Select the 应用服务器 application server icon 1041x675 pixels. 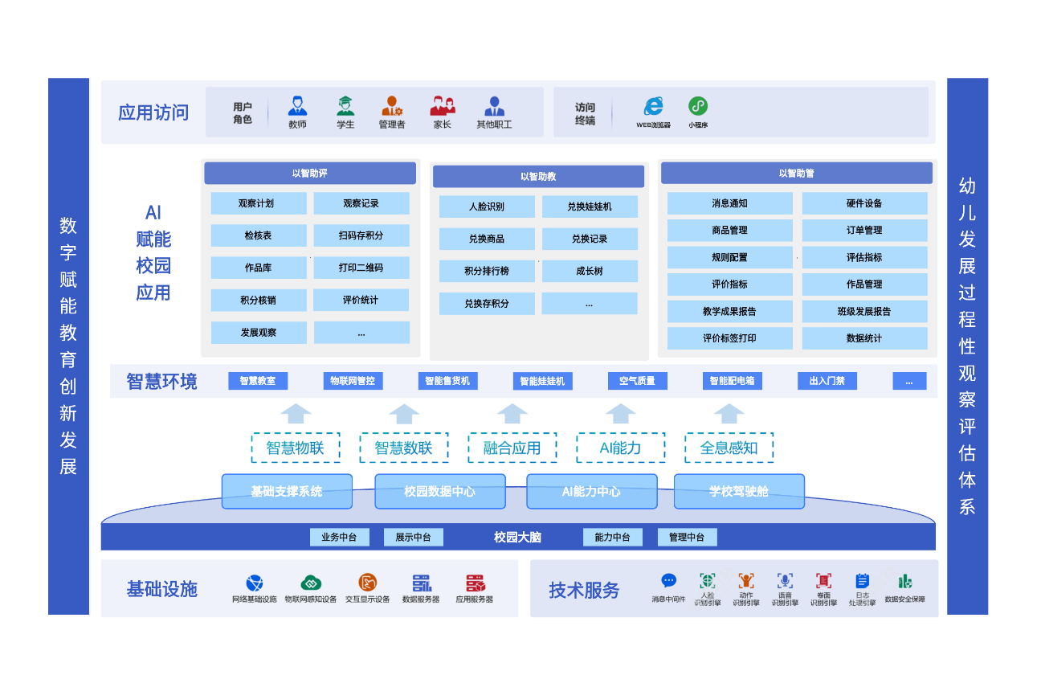tap(474, 582)
